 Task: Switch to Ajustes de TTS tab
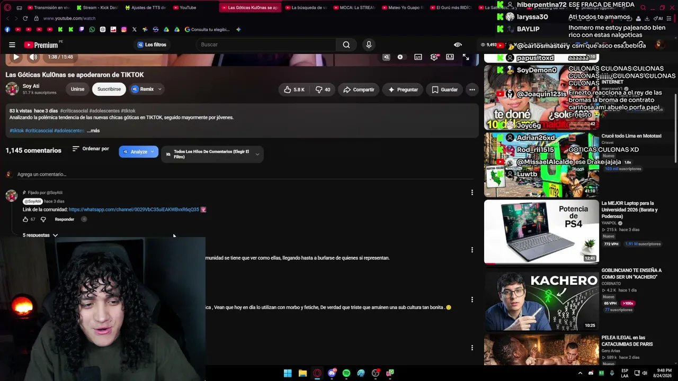146,8
